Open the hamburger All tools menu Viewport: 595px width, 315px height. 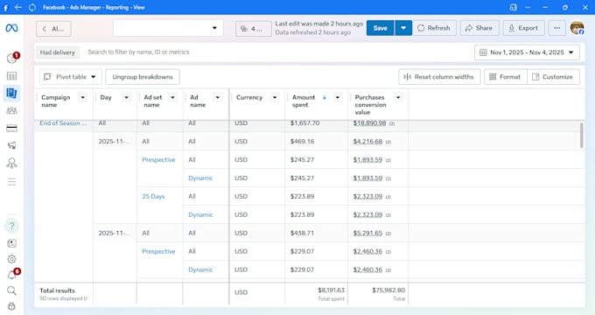click(x=11, y=181)
